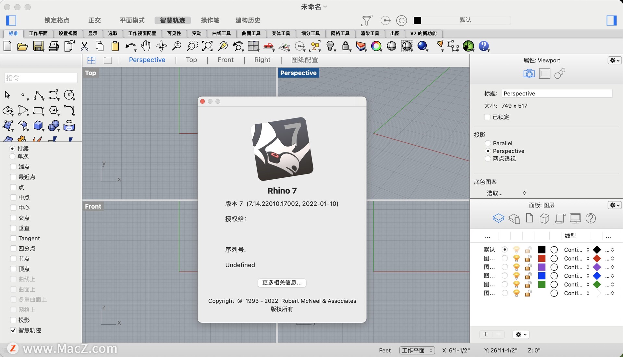Viewport: 623px width, 357px height.
Task: Click the green layer color swatch
Action: point(542,284)
